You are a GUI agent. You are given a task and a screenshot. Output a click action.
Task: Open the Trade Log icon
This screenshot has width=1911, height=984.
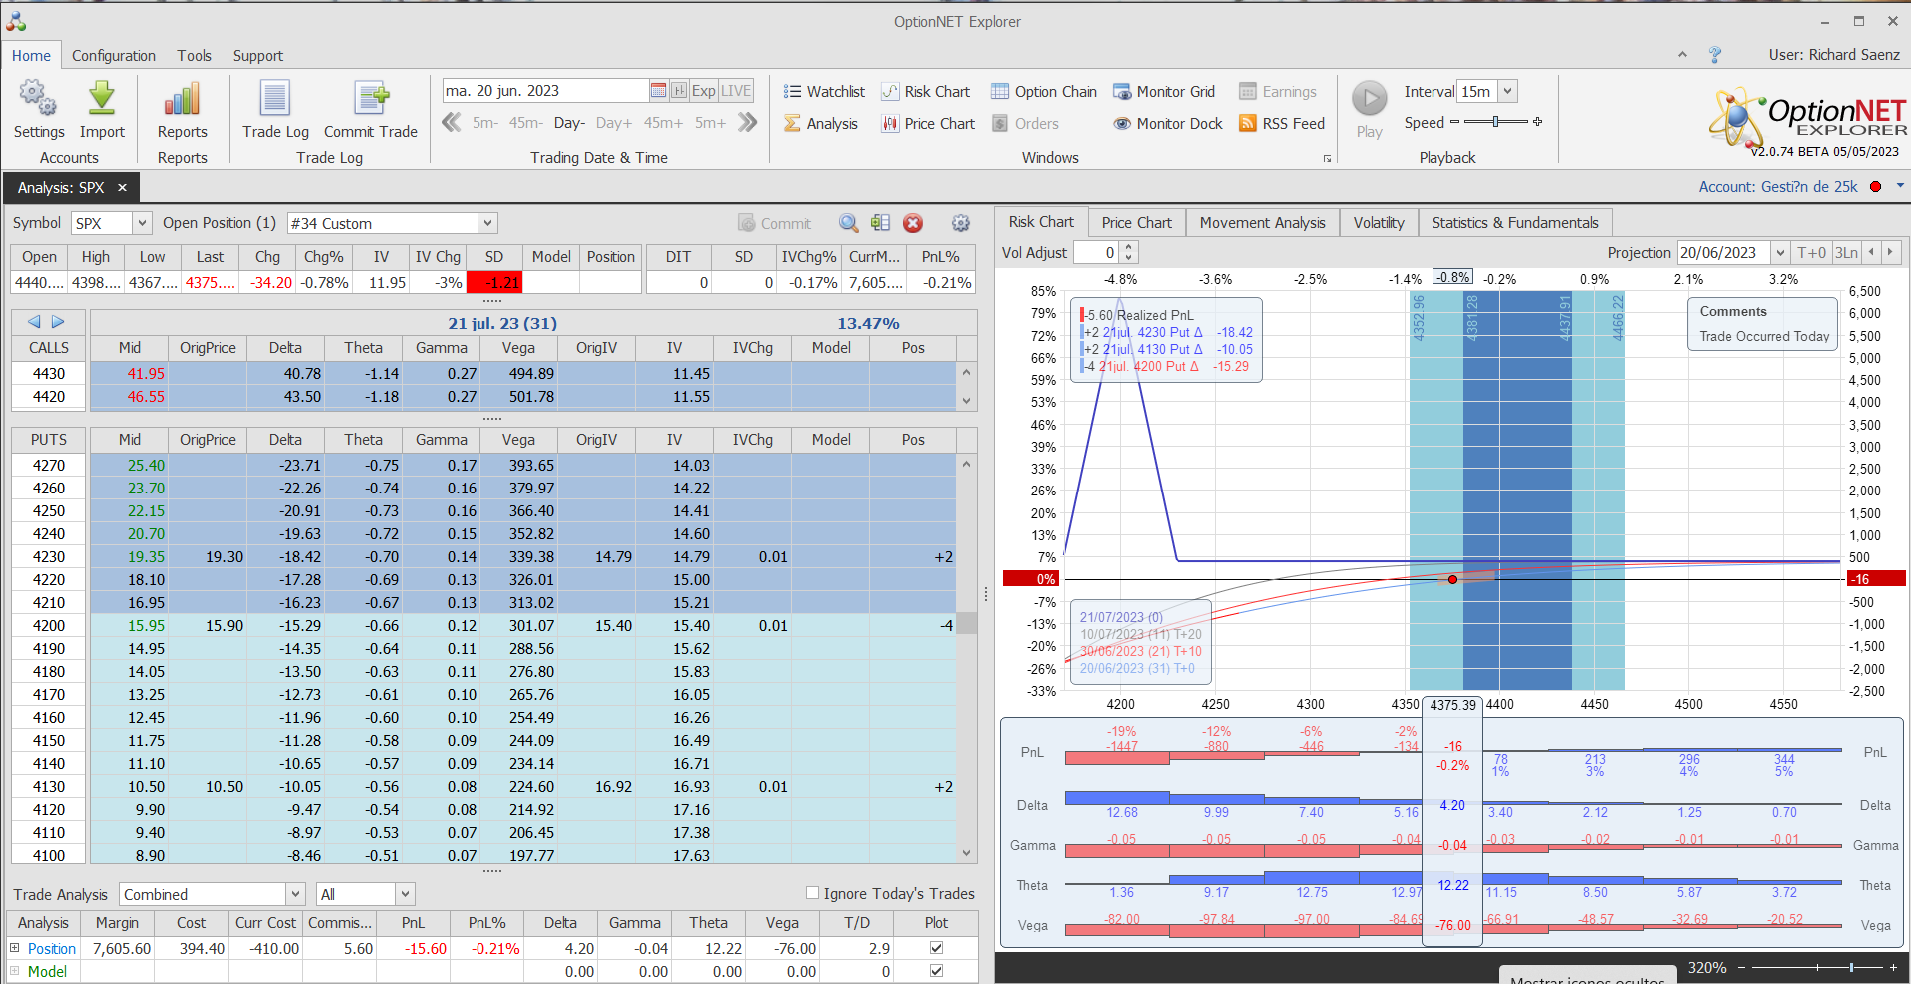click(275, 99)
